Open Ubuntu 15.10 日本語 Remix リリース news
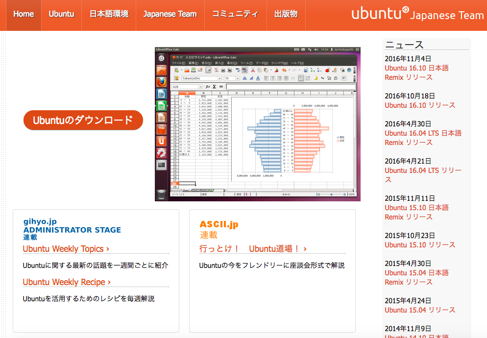This screenshot has height=338, width=487. (x=416, y=213)
